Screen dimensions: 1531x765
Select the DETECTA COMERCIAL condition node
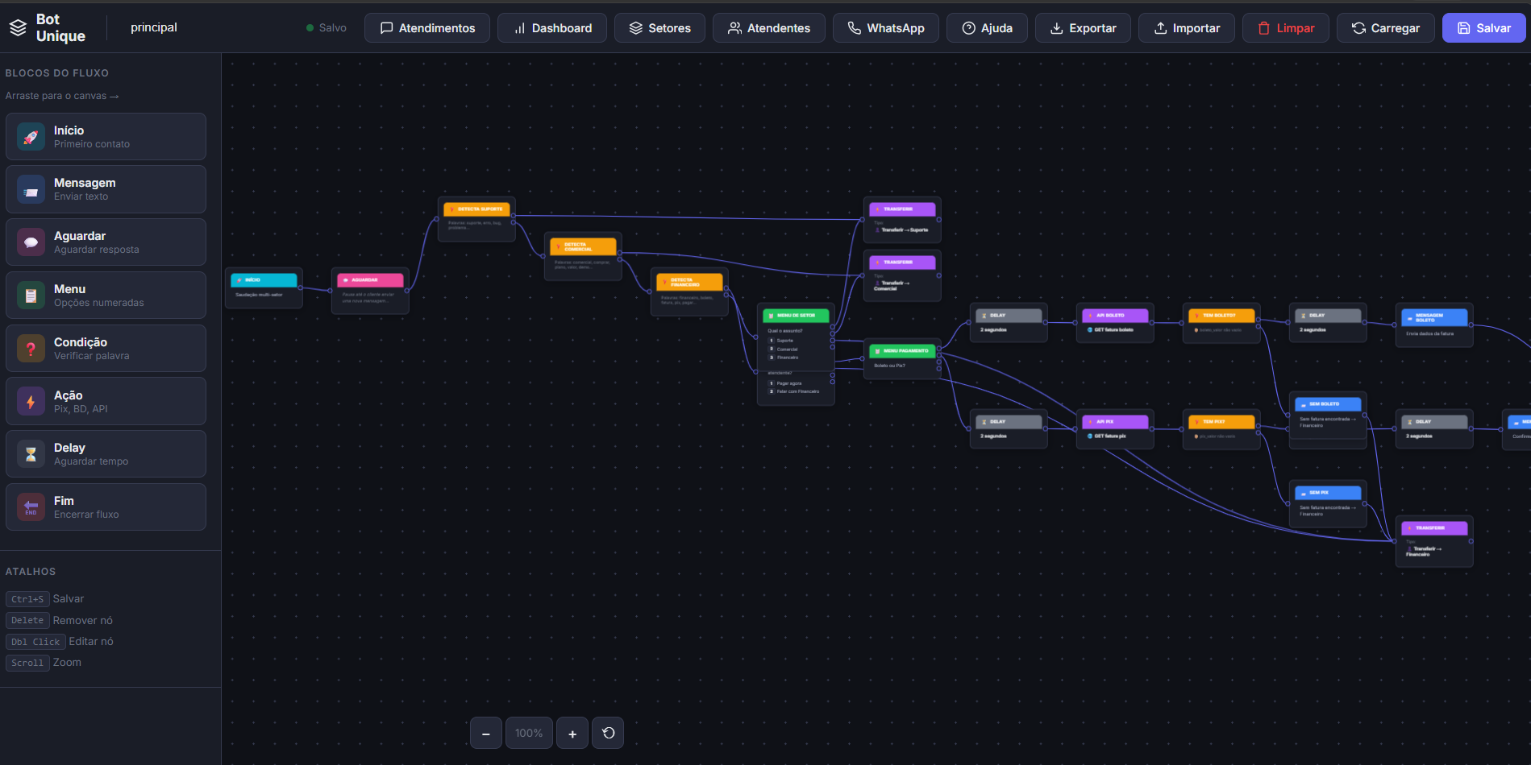click(x=584, y=256)
